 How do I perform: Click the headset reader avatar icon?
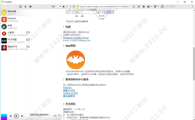point(162,6)
